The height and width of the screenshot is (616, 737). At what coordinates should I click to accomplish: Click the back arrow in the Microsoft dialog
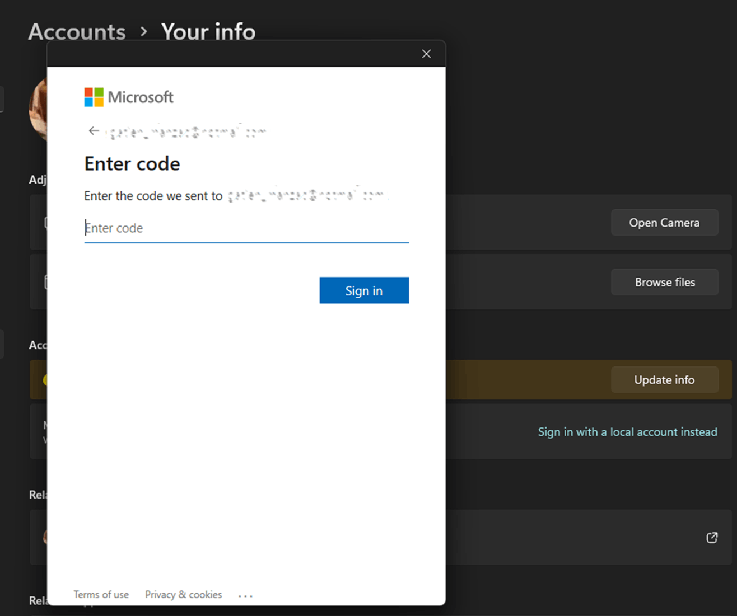tap(94, 131)
